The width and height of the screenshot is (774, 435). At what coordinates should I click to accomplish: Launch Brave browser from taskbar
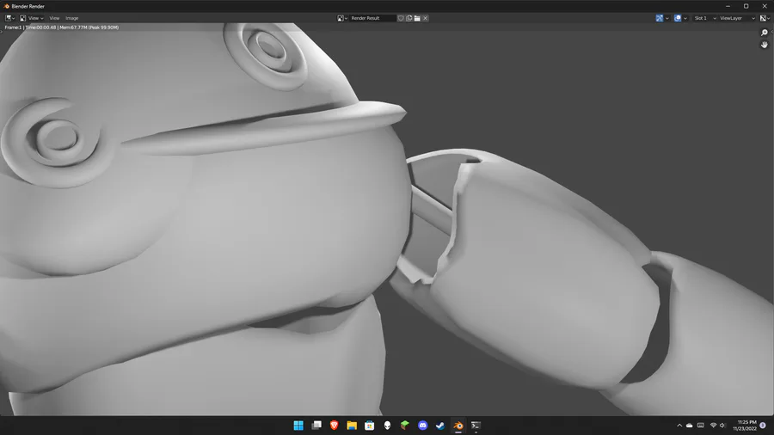coord(335,426)
